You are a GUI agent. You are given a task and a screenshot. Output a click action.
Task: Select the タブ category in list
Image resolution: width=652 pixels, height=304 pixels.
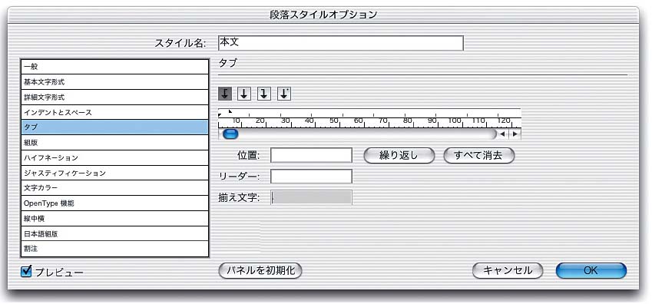pos(114,127)
